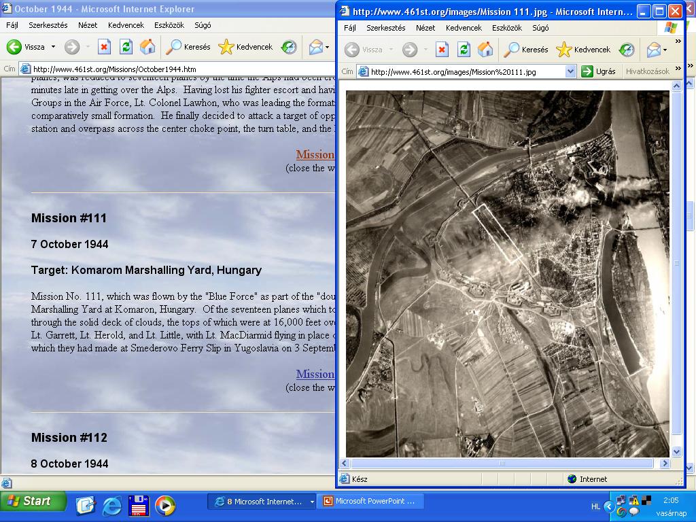Stop page loading in October 1944 window
Viewport: 696px width, 522px height.
click(x=104, y=47)
